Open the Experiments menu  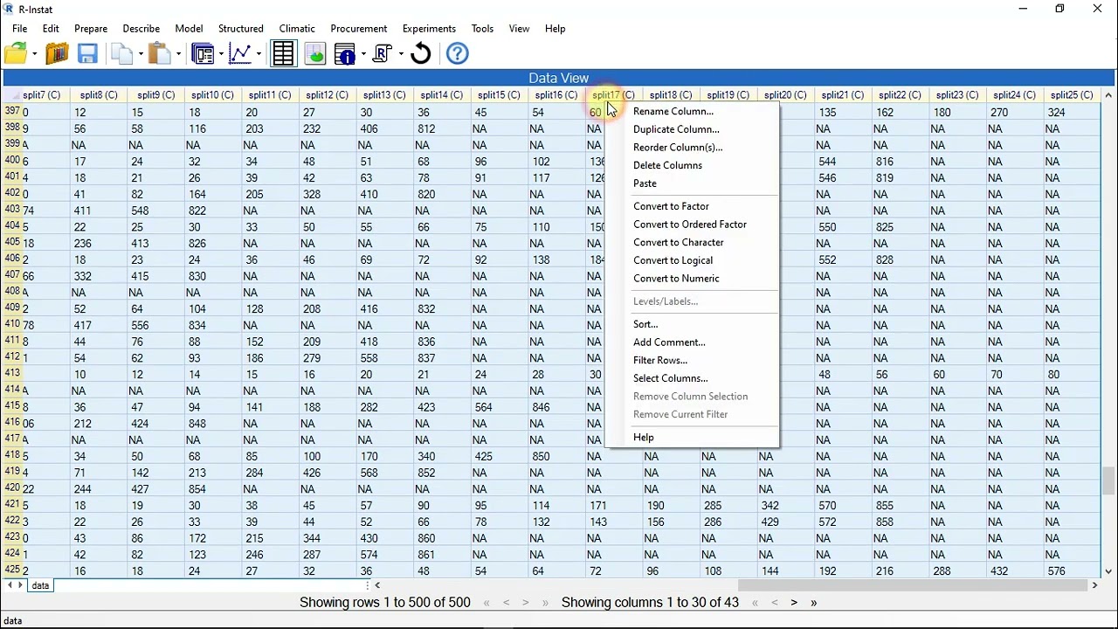[x=429, y=29]
